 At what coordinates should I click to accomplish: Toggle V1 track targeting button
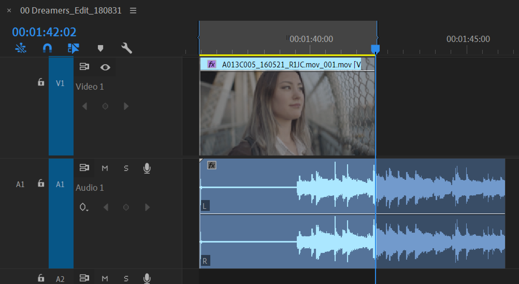(x=60, y=83)
